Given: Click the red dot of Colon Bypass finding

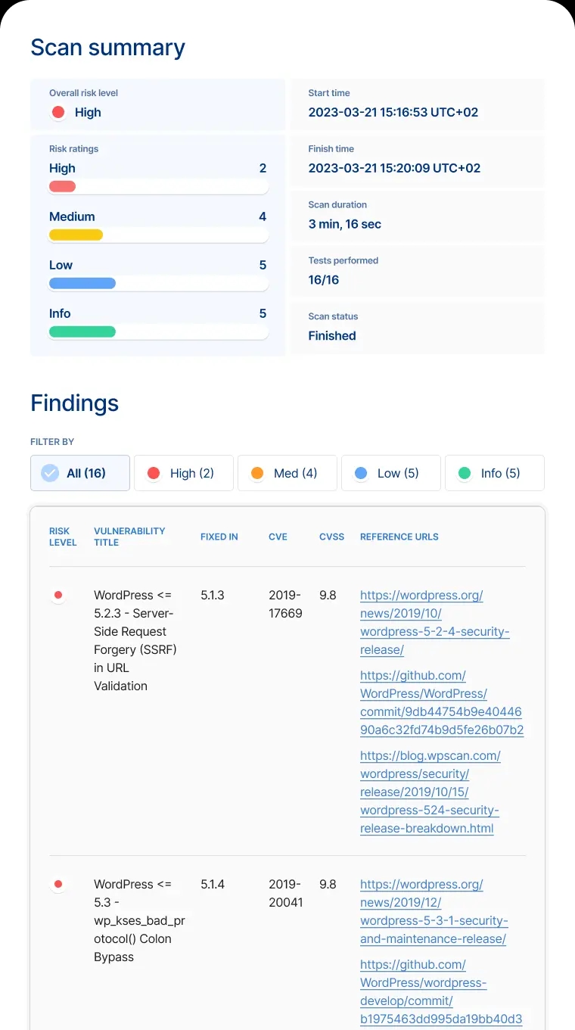Looking at the screenshot, I should tap(58, 884).
